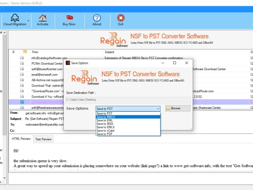Maximize the Save Option dialog
Screen dimensions: 253x190
pos(175,63)
